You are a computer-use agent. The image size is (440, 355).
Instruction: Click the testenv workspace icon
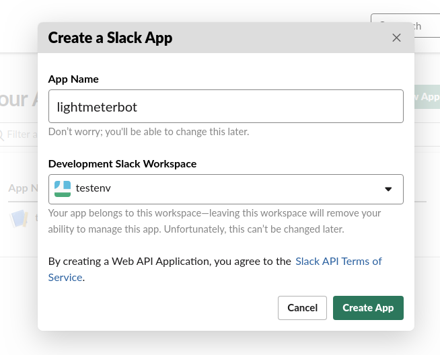coord(63,189)
